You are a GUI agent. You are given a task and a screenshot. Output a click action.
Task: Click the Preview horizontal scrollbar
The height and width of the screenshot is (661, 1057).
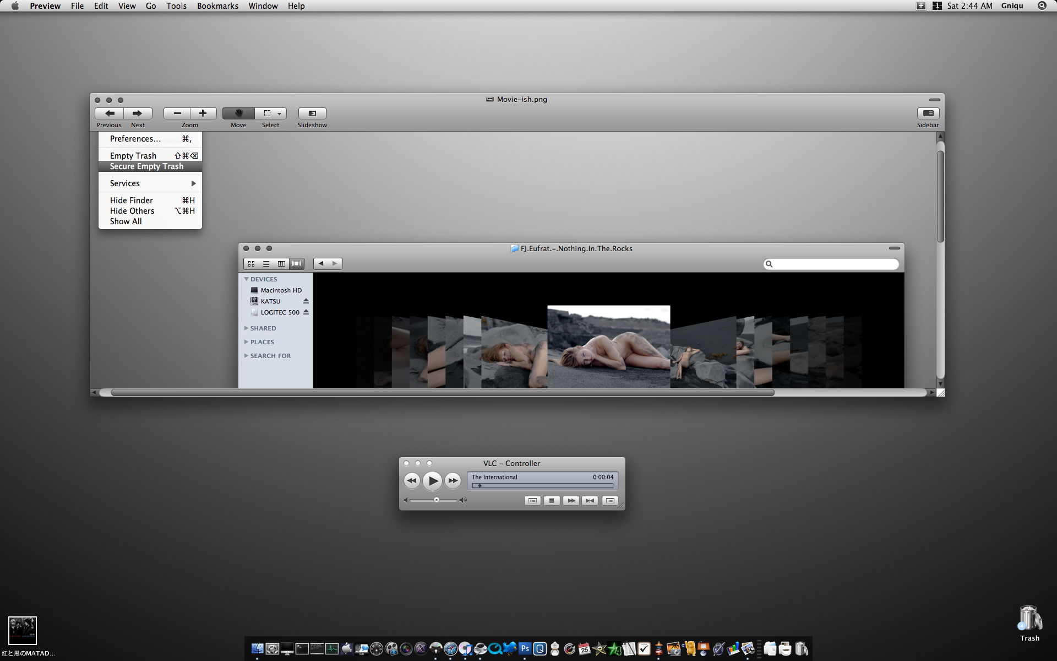(x=442, y=393)
